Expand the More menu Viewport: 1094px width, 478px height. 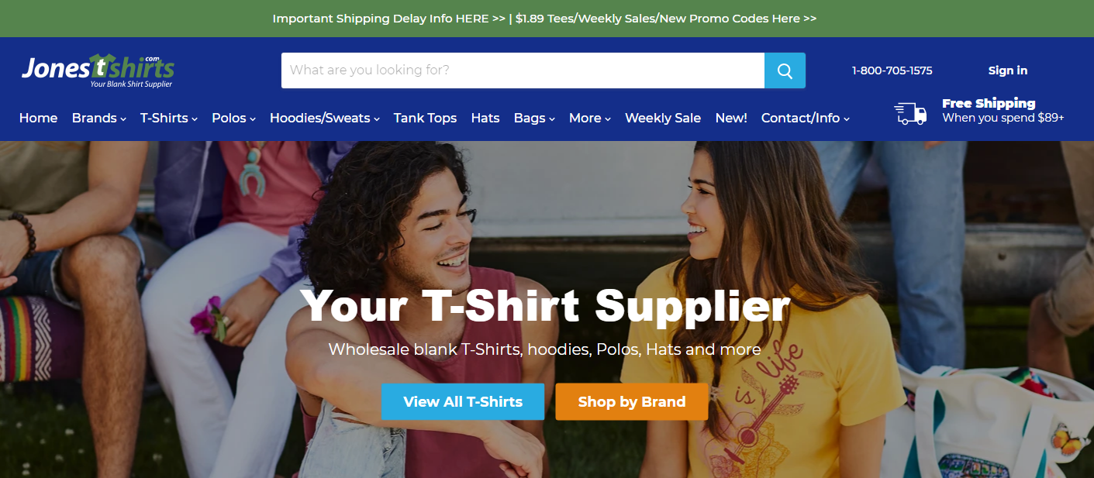tap(590, 118)
